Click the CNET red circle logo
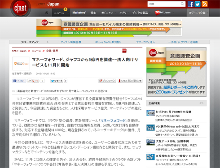Image resolution: width=220 pixels, height=168 pixels. tap(21, 8)
